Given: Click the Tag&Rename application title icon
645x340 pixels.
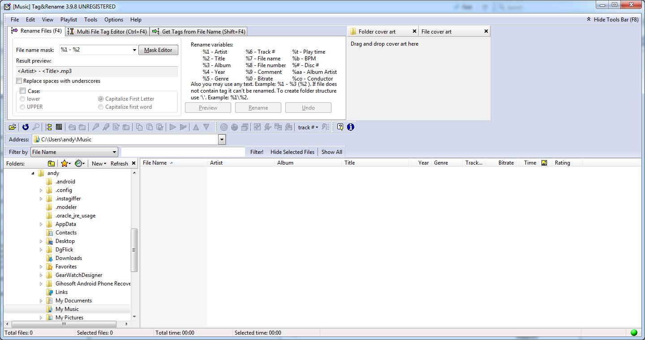Looking at the screenshot, I should 7,6.
